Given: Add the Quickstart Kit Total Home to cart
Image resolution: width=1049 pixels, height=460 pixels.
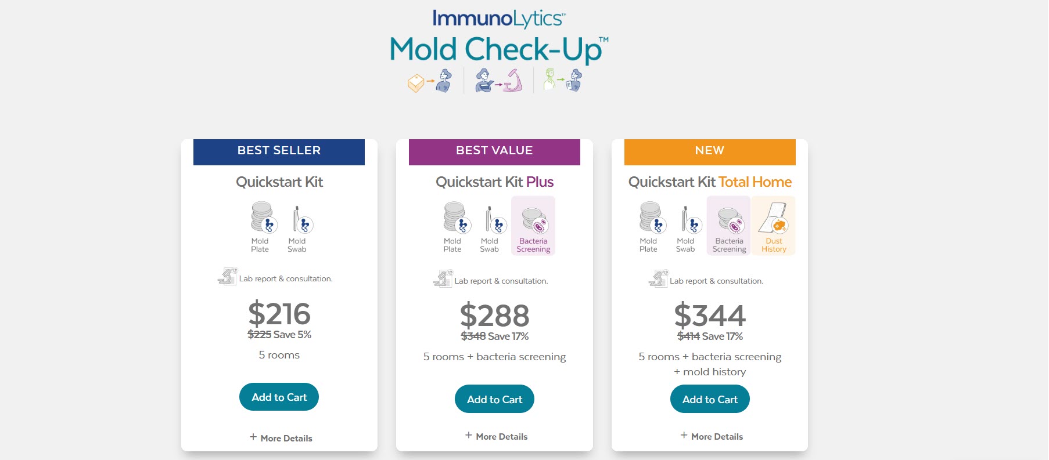Looking at the screenshot, I should (710, 399).
